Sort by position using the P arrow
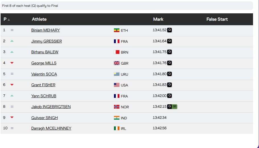This screenshot has height=148, width=259. 9,20
